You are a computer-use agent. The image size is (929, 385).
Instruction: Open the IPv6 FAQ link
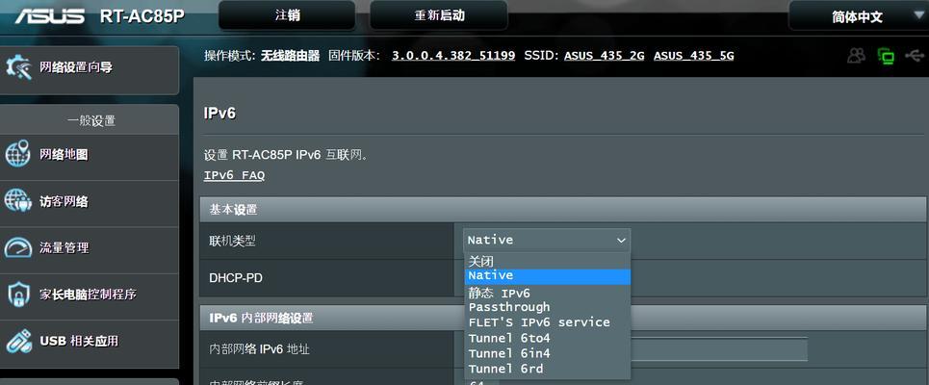click(x=234, y=175)
